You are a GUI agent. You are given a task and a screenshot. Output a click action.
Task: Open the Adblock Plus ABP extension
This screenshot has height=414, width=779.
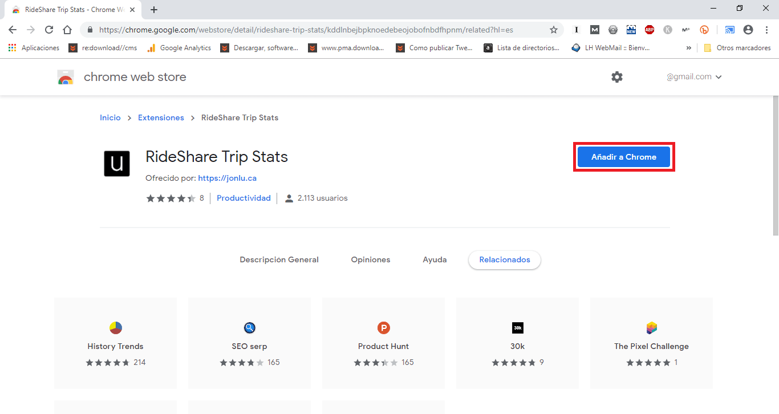650,30
